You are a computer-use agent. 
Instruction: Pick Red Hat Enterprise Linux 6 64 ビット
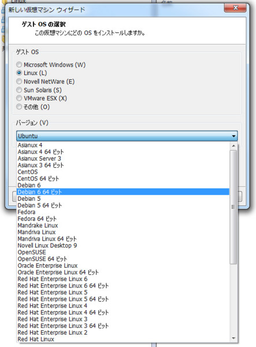(x=123, y=286)
